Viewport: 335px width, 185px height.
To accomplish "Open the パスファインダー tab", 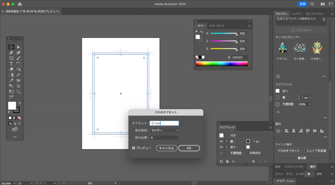I will click(x=294, y=167).
